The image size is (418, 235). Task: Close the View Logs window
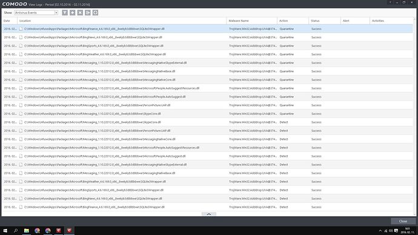[403, 221]
